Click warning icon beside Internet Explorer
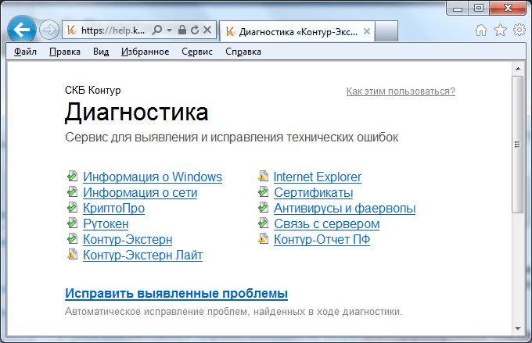 264,176
